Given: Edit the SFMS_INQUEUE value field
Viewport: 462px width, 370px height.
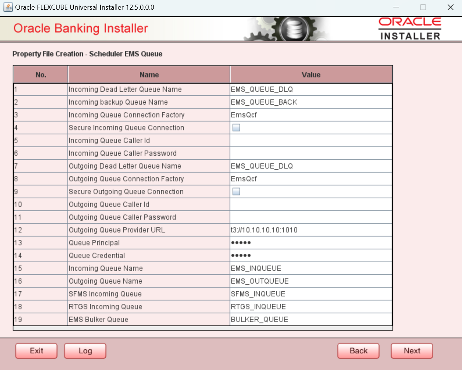Looking at the screenshot, I should click(x=311, y=294).
